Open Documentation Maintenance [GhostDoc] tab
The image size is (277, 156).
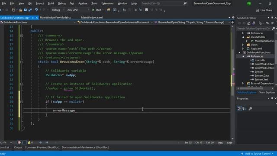85,147
